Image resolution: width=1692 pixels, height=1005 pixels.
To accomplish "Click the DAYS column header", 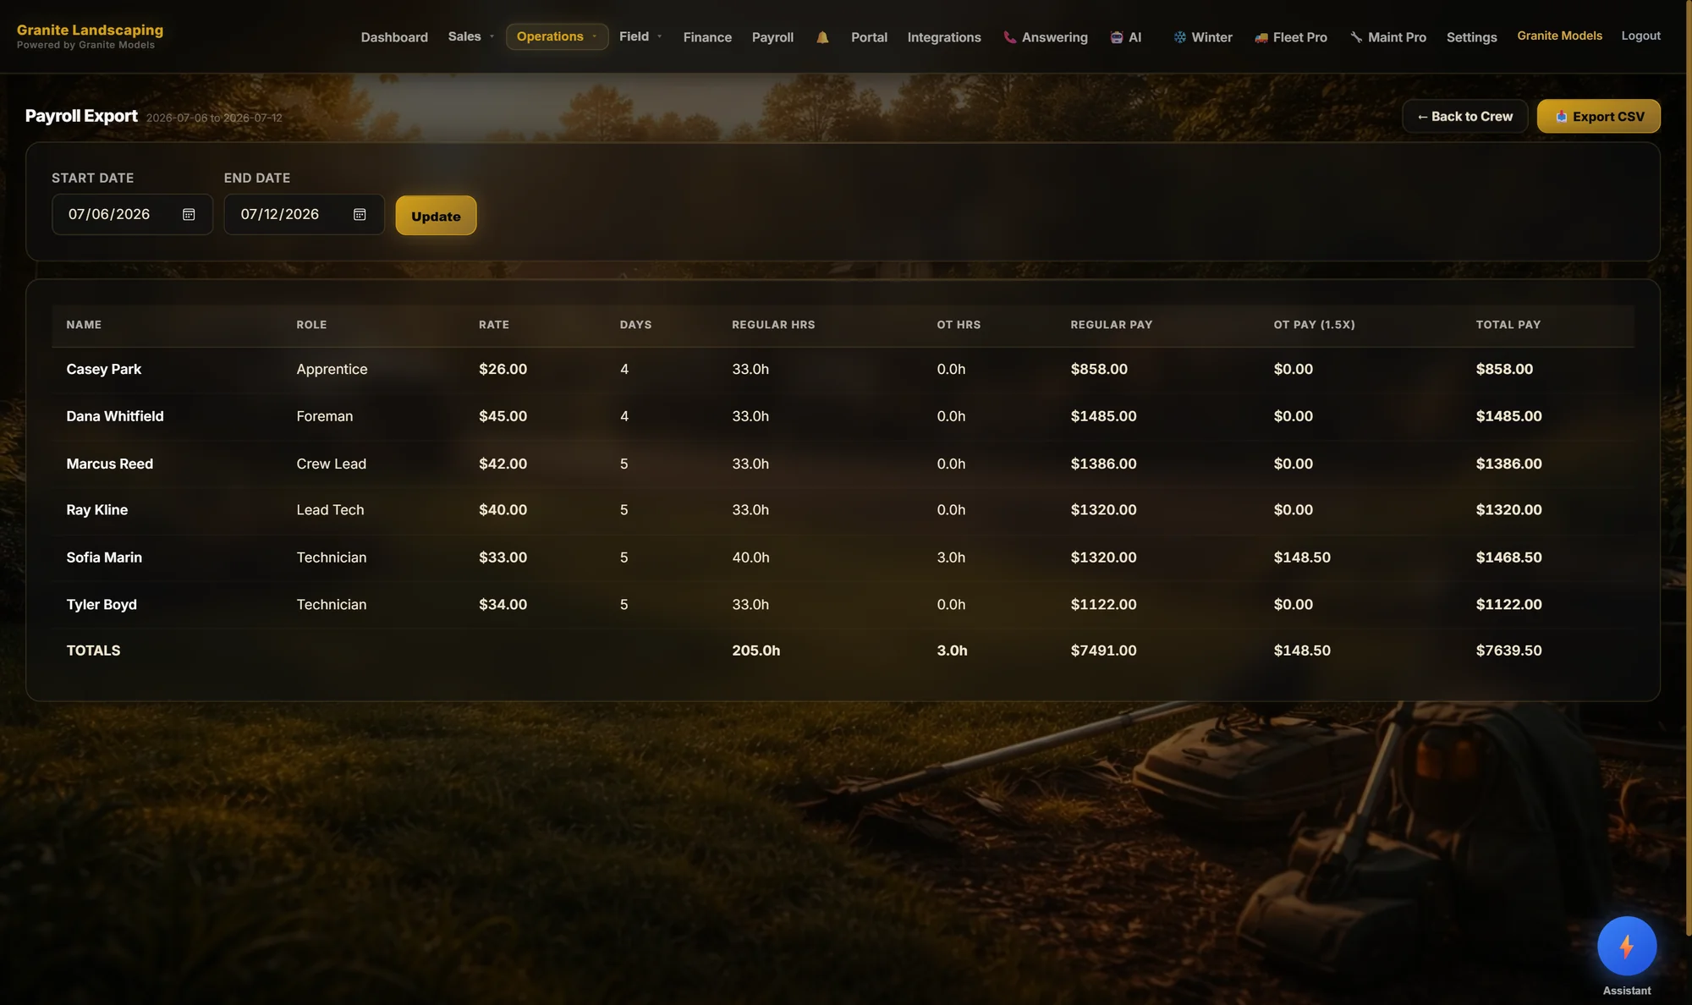I will click(635, 325).
